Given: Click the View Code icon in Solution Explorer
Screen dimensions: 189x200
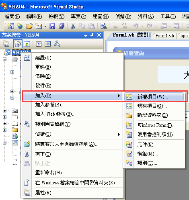Looking at the screenshot, I should (x=39, y=44).
